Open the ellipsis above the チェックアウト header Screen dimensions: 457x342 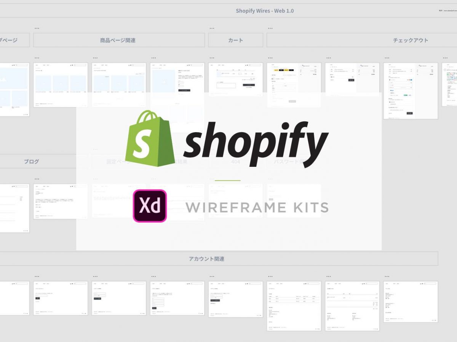(x=270, y=28)
